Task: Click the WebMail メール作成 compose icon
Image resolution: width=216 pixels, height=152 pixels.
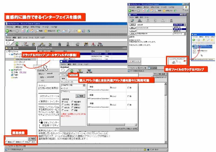Action: 25,44
